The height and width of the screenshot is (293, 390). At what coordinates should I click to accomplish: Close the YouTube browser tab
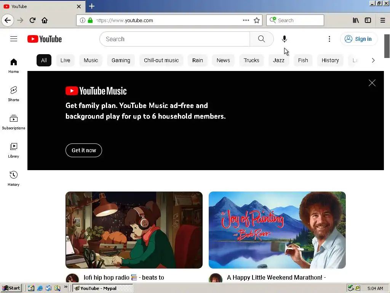79,6
